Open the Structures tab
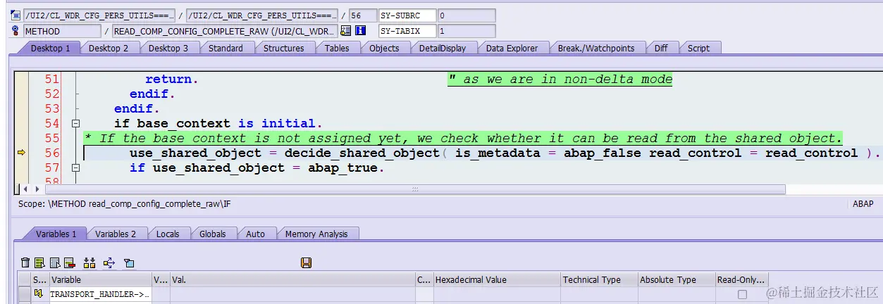This screenshot has height=304, width=883. [283, 48]
